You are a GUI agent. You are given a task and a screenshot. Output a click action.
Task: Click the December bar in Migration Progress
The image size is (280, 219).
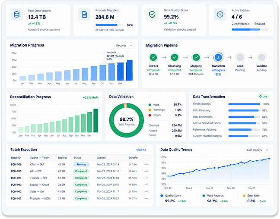tap(121, 71)
